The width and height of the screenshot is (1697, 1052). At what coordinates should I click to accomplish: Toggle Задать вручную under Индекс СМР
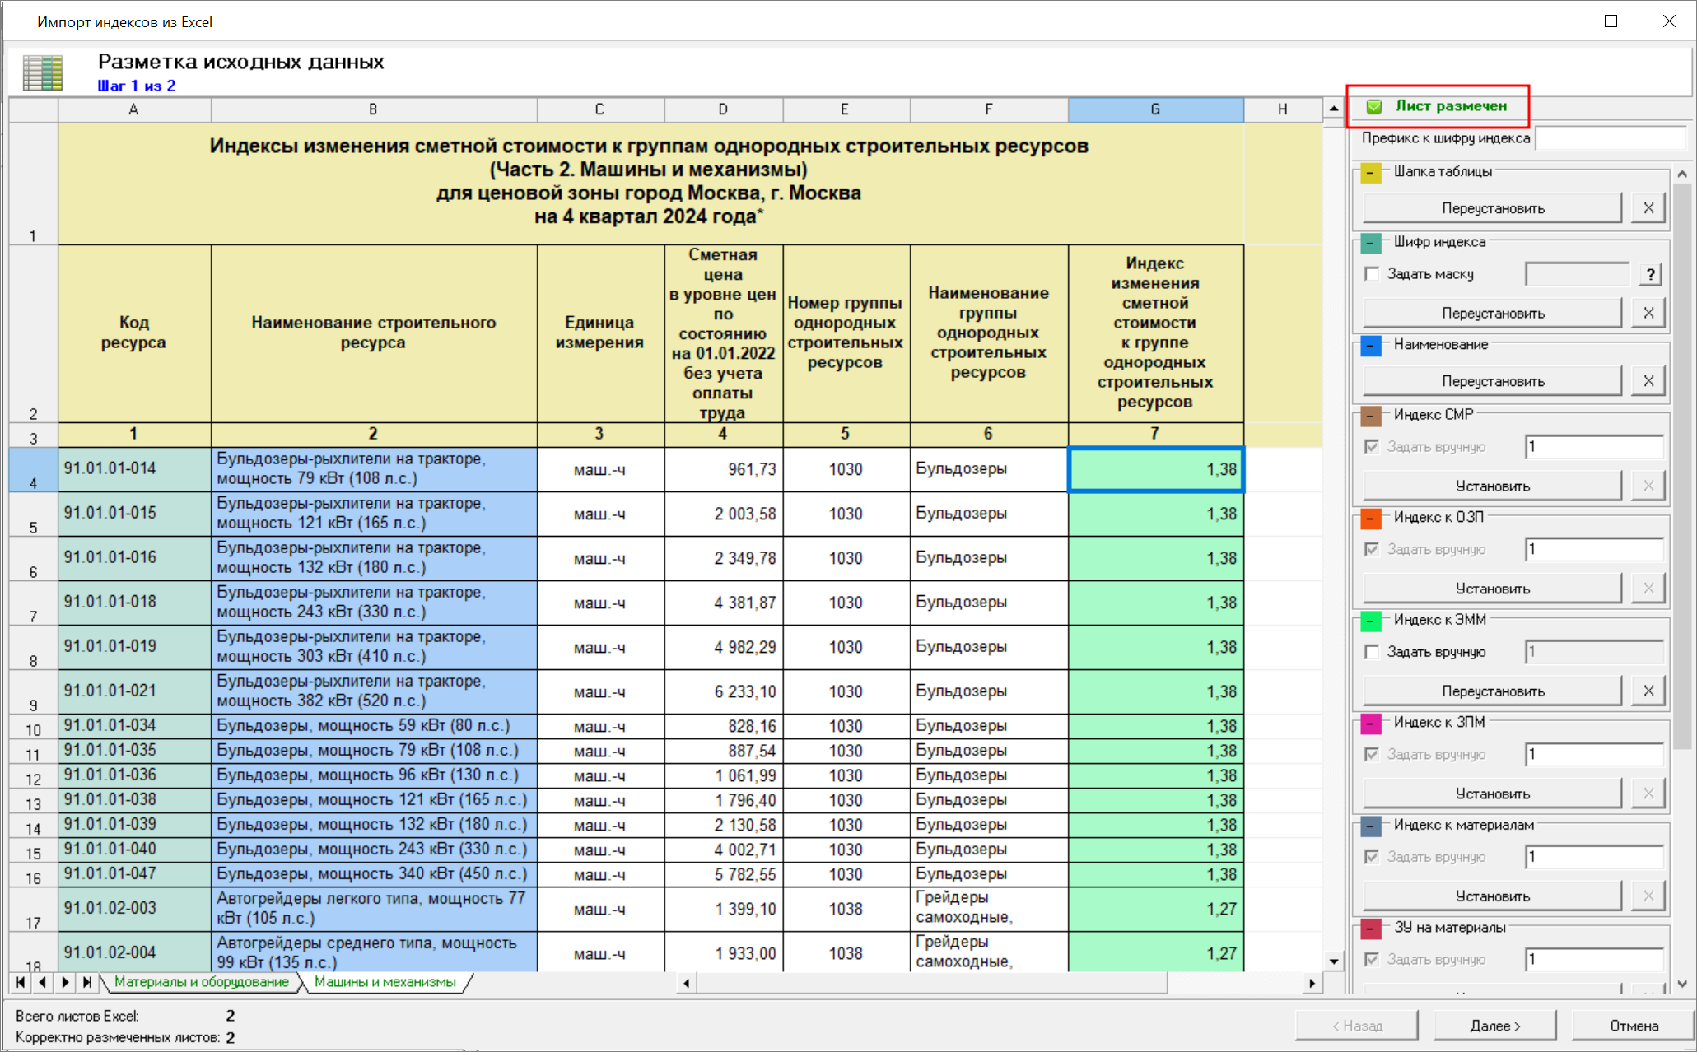coord(1372,447)
